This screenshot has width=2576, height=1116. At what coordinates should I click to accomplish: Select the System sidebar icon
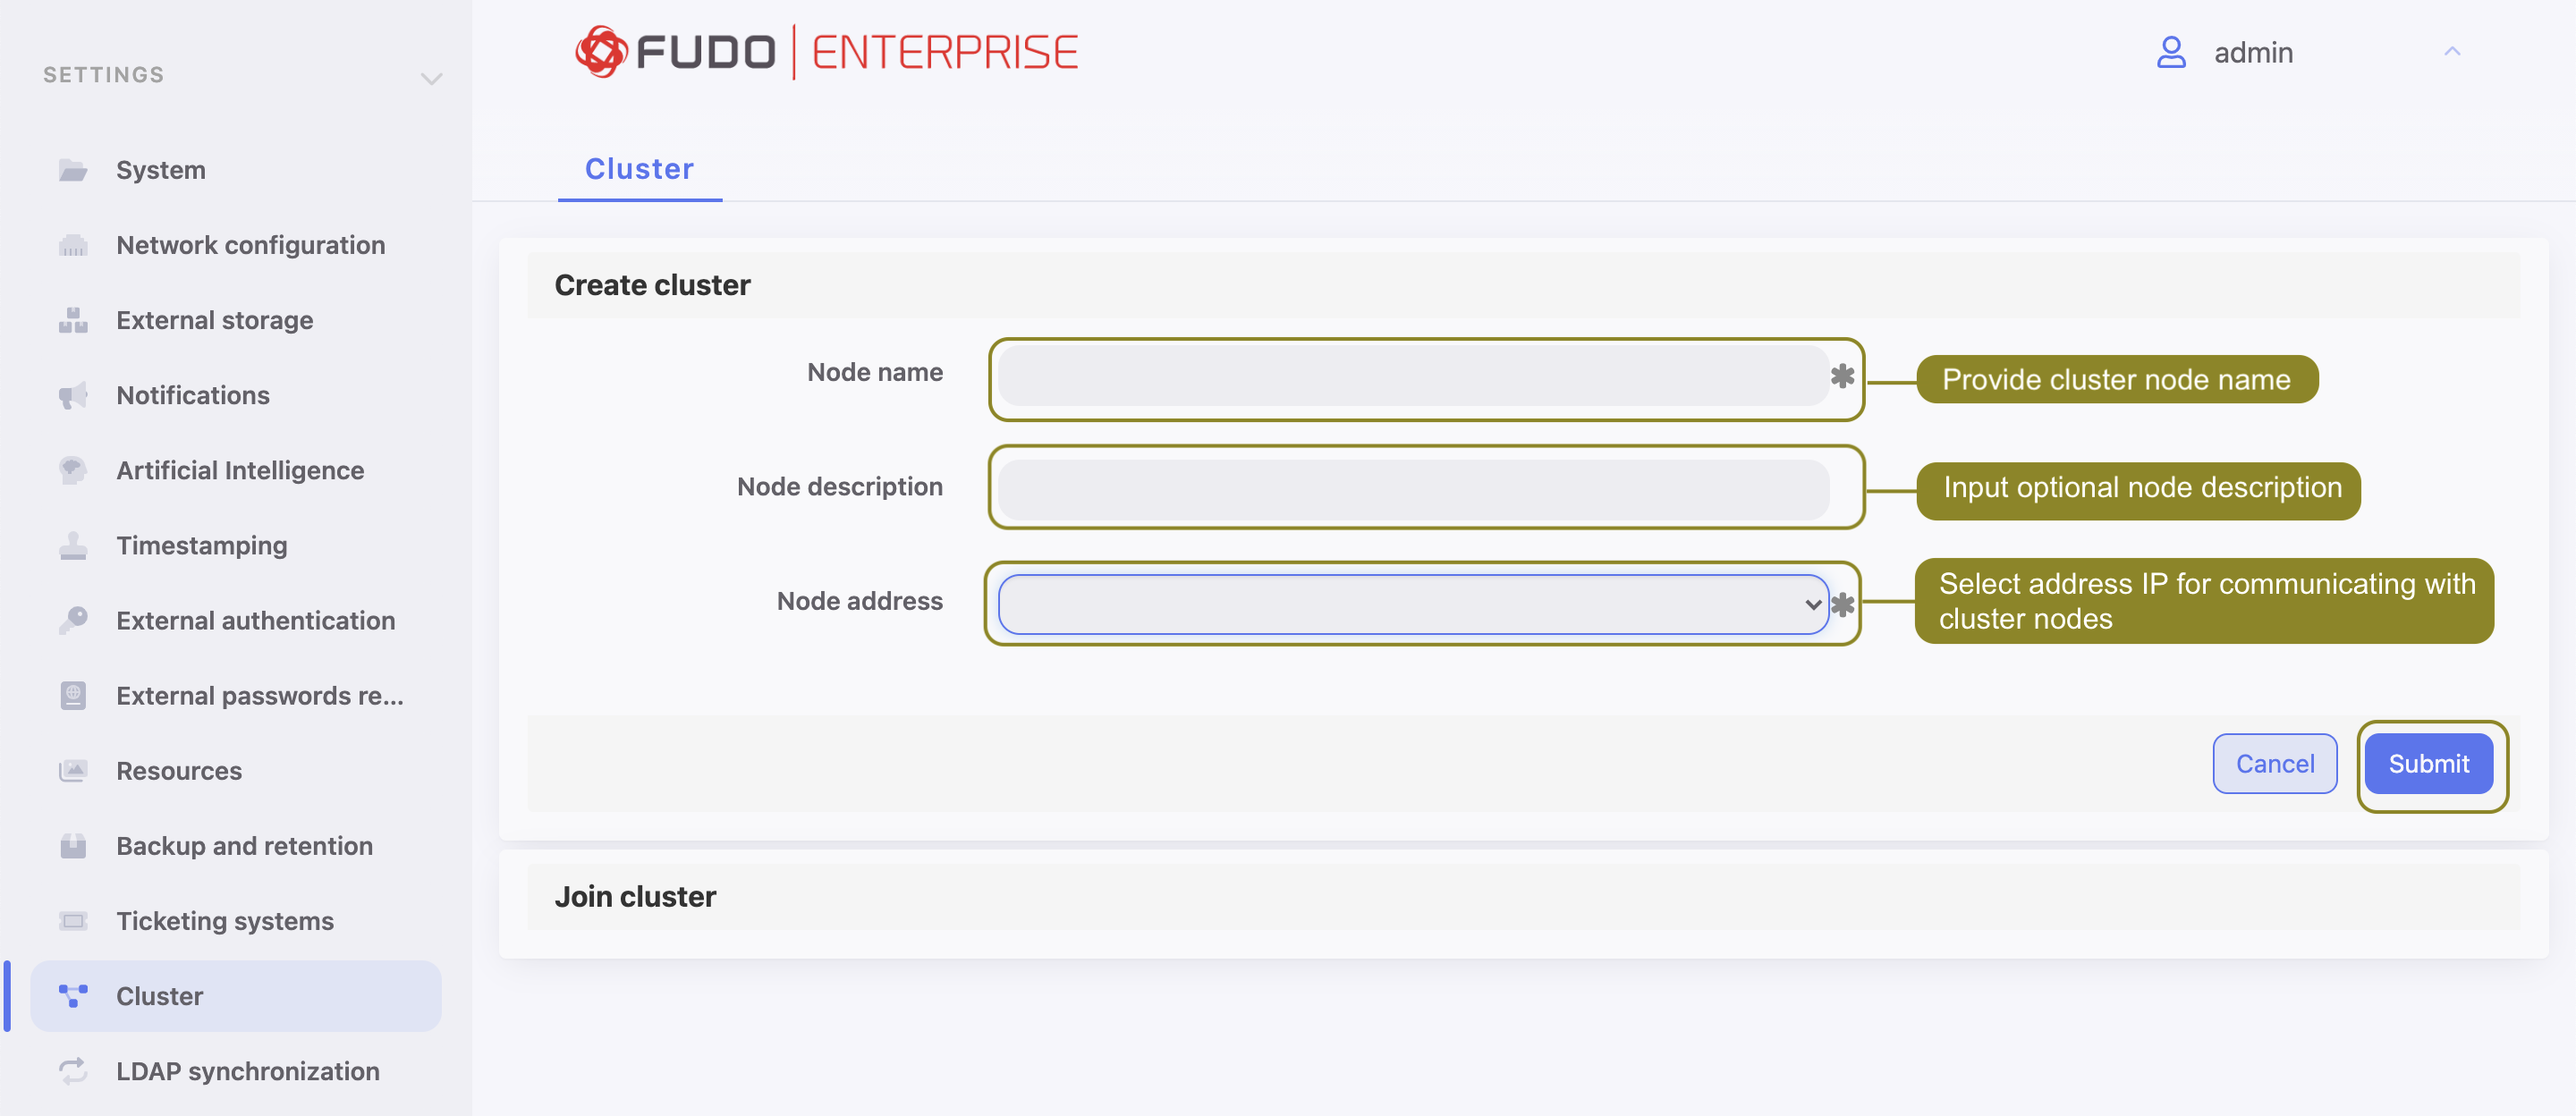tap(73, 169)
